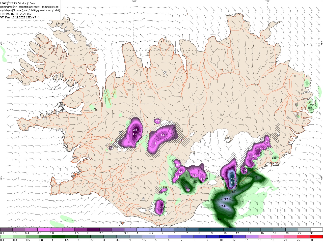The image size is (323, 242).
Task: Select the snow legend swatch starting at 1.5
Action: [x=81, y=230]
